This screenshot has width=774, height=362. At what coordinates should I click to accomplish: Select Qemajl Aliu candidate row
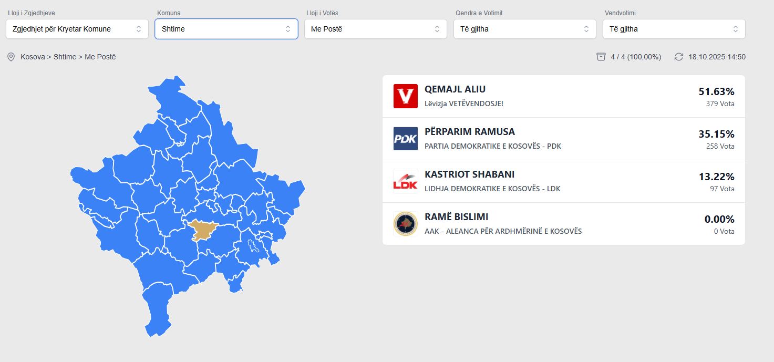click(563, 96)
